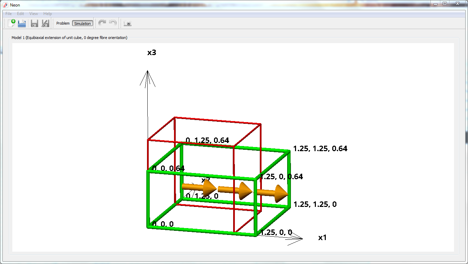The width and height of the screenshot is (468, 264).
Task: Click the '1.25, 0, 0.64' vertex label
Action: pyautogui.click(x=281, y=176)
